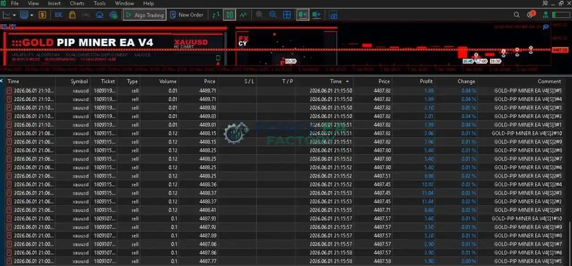Image resolution: width=572 pixels, height=266 pixels.
Task: Open the search magnifier in toolbar
Action: [517, 15]
